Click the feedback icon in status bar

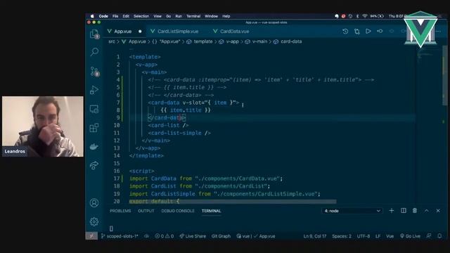429,236
